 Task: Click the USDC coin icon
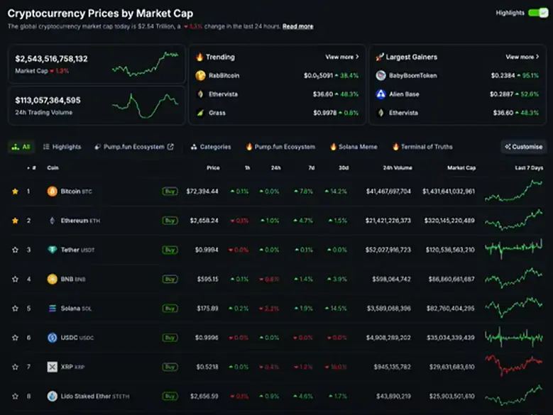tap(53, 338)
